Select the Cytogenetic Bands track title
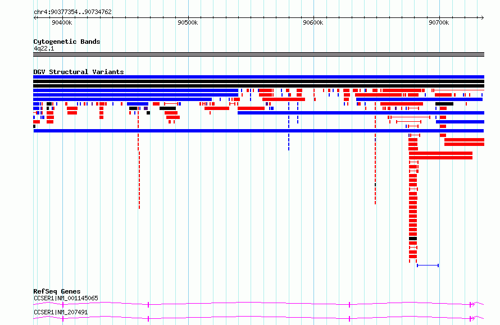The height and width of the screenshot is (325, 500). tap(67, 42)
